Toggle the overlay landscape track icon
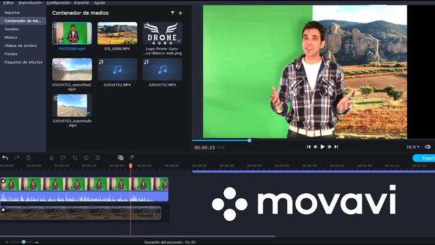Viewport: 435px width, 245px height. (x=3, y=210)
